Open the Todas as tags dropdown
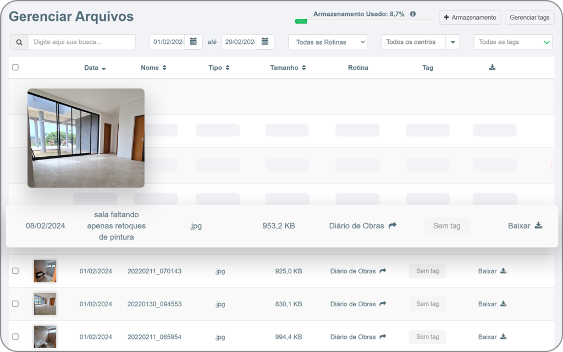Viewport: 563px width, 352px height. click(x=512, y=42)
